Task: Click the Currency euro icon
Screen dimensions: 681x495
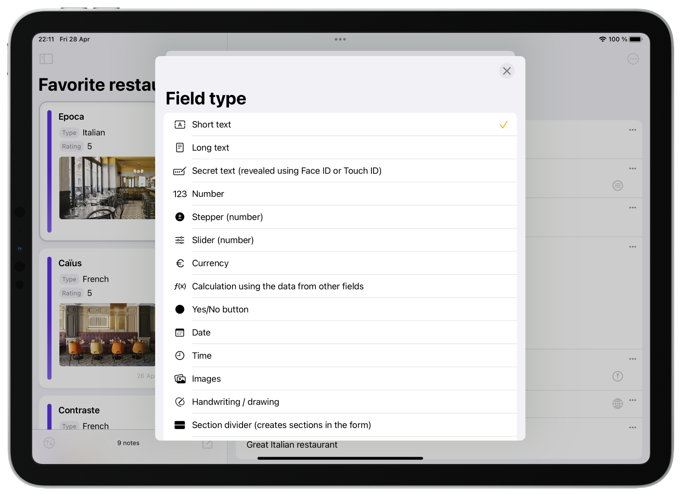Action: (180, 263)
